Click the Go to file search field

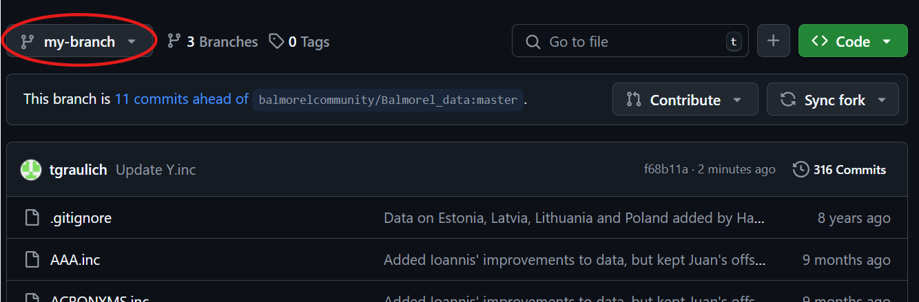coord(630,42)
